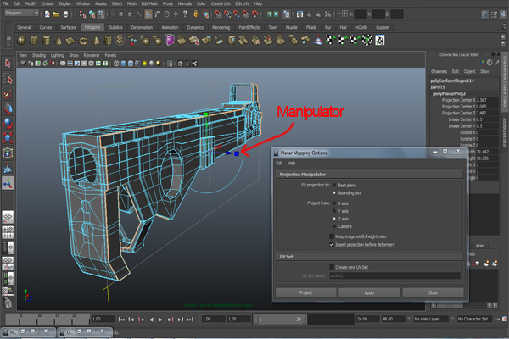Click the New Scene icon
This screenshot has height=339, width=509.
click(48, 14)
